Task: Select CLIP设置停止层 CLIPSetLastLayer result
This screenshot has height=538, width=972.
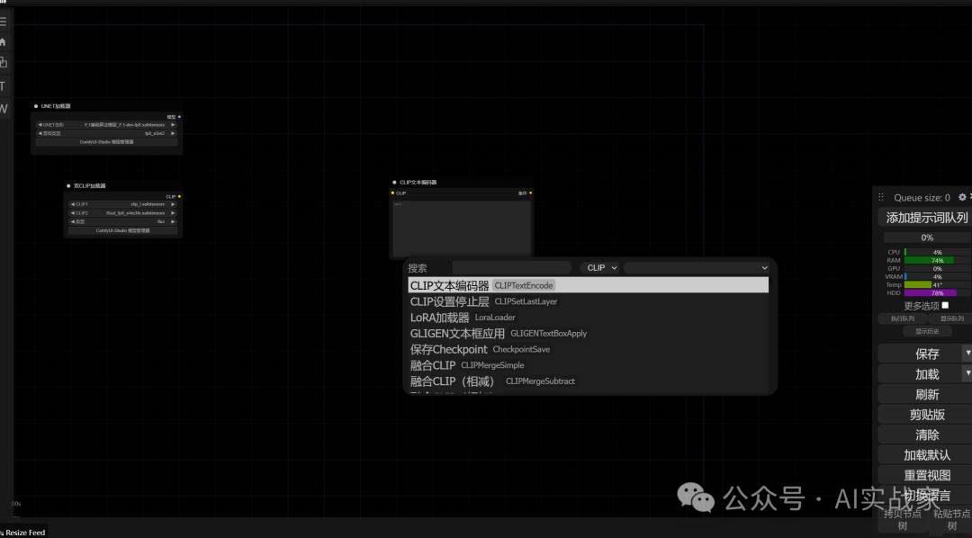Action: tap(588, 301)
